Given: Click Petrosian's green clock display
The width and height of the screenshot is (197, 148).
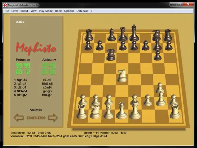Looking at the screenshot, I should 23,69.
